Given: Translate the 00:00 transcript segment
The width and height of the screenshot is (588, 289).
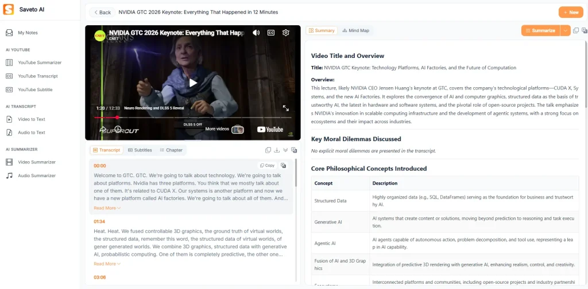Looking at the screenshot, I should click(x=283, y=165).
